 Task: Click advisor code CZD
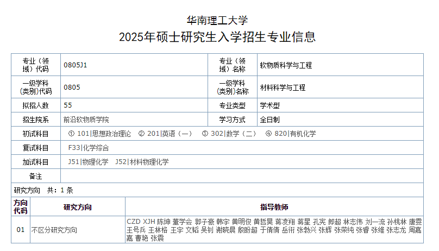134,222
